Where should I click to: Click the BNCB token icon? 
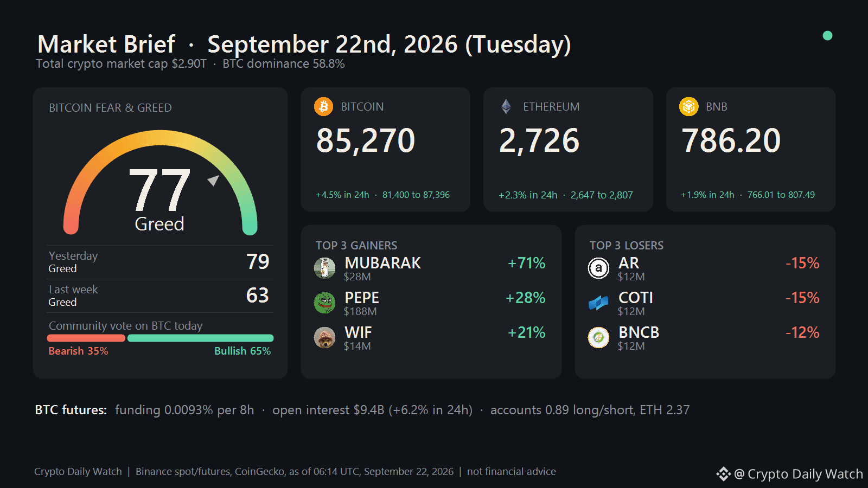(599, 337)
